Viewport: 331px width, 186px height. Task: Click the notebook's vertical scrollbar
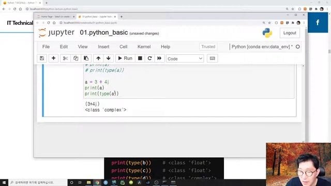(x=303, y=103)
